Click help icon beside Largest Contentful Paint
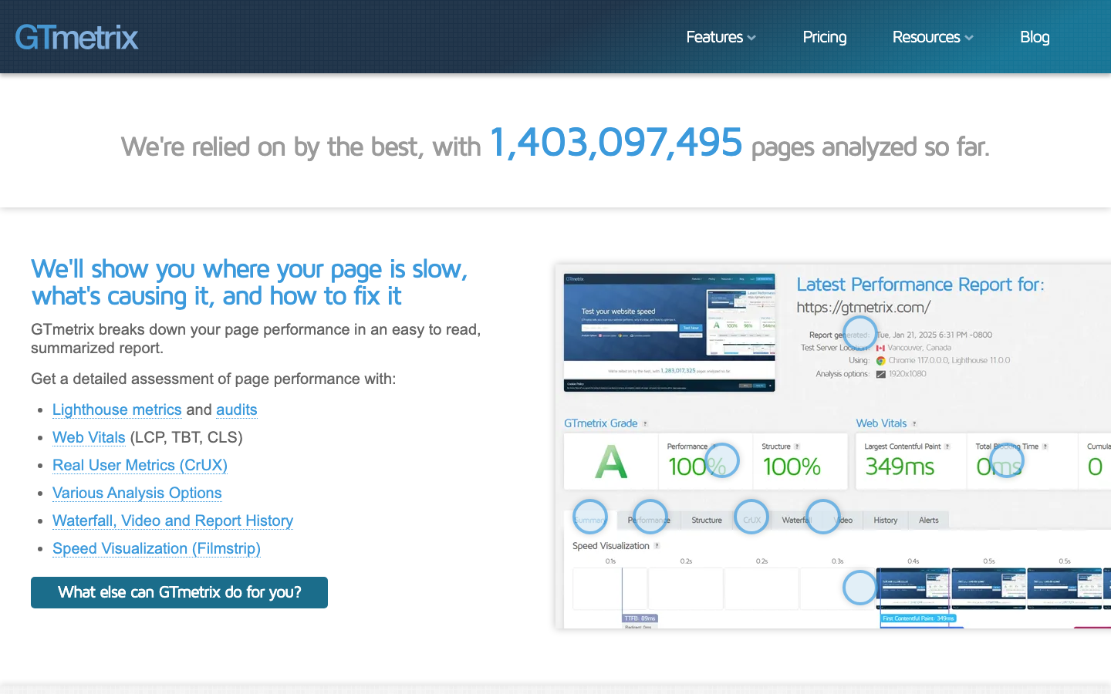Screen dimensions: 1111x694 (x=947, y=446)
